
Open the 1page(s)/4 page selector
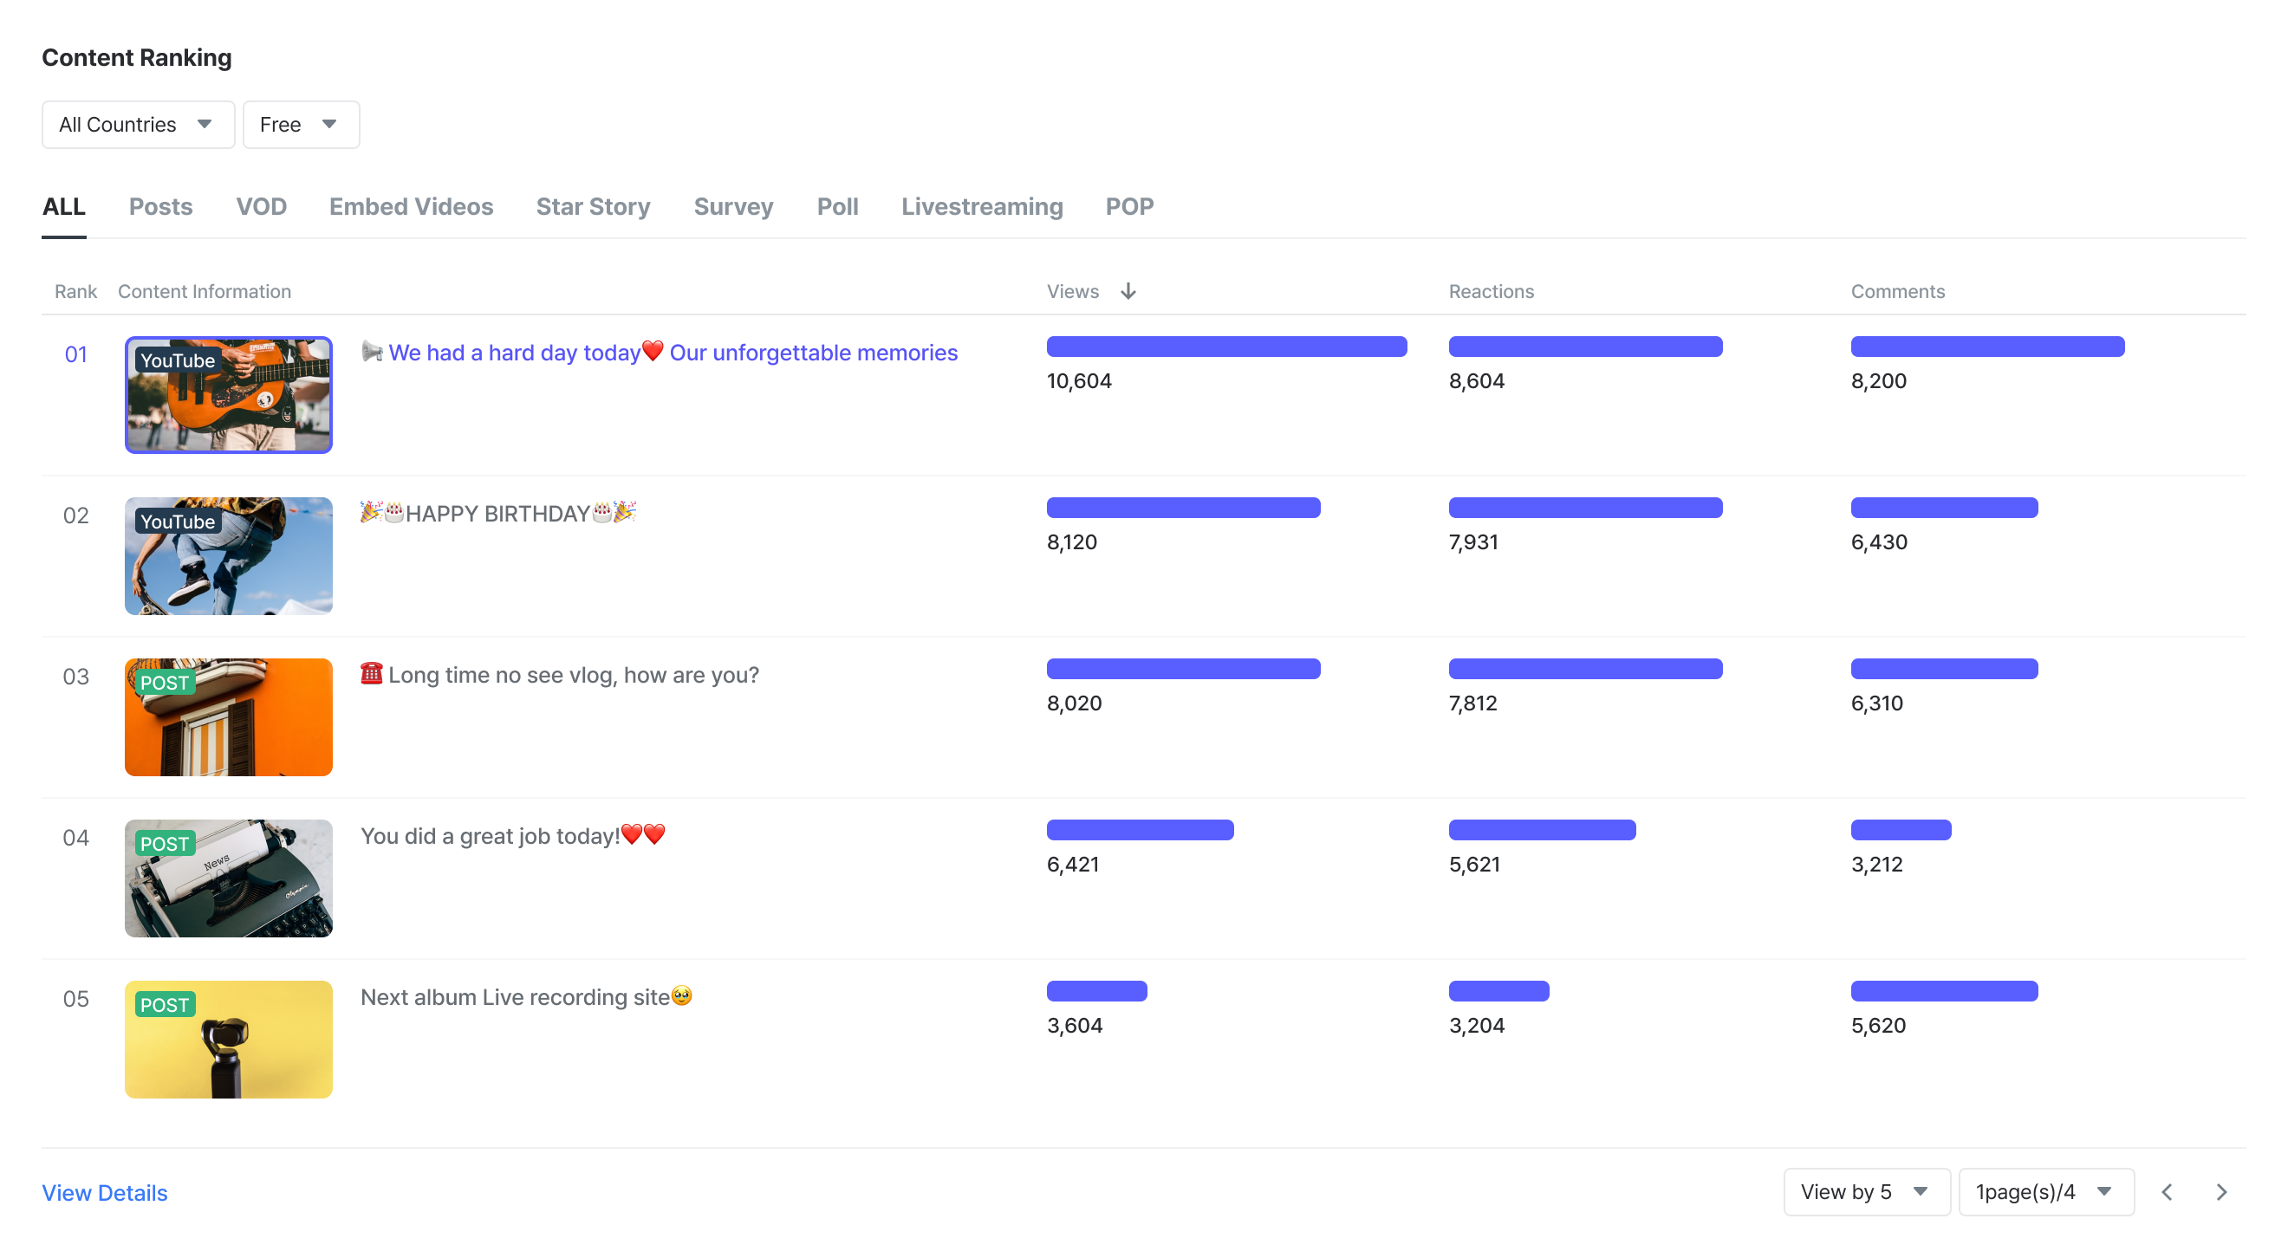[2045, 1191]
